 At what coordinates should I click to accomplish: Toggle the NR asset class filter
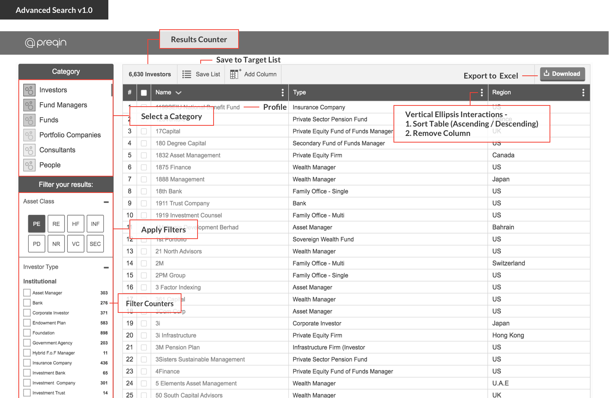click(56, 244)
